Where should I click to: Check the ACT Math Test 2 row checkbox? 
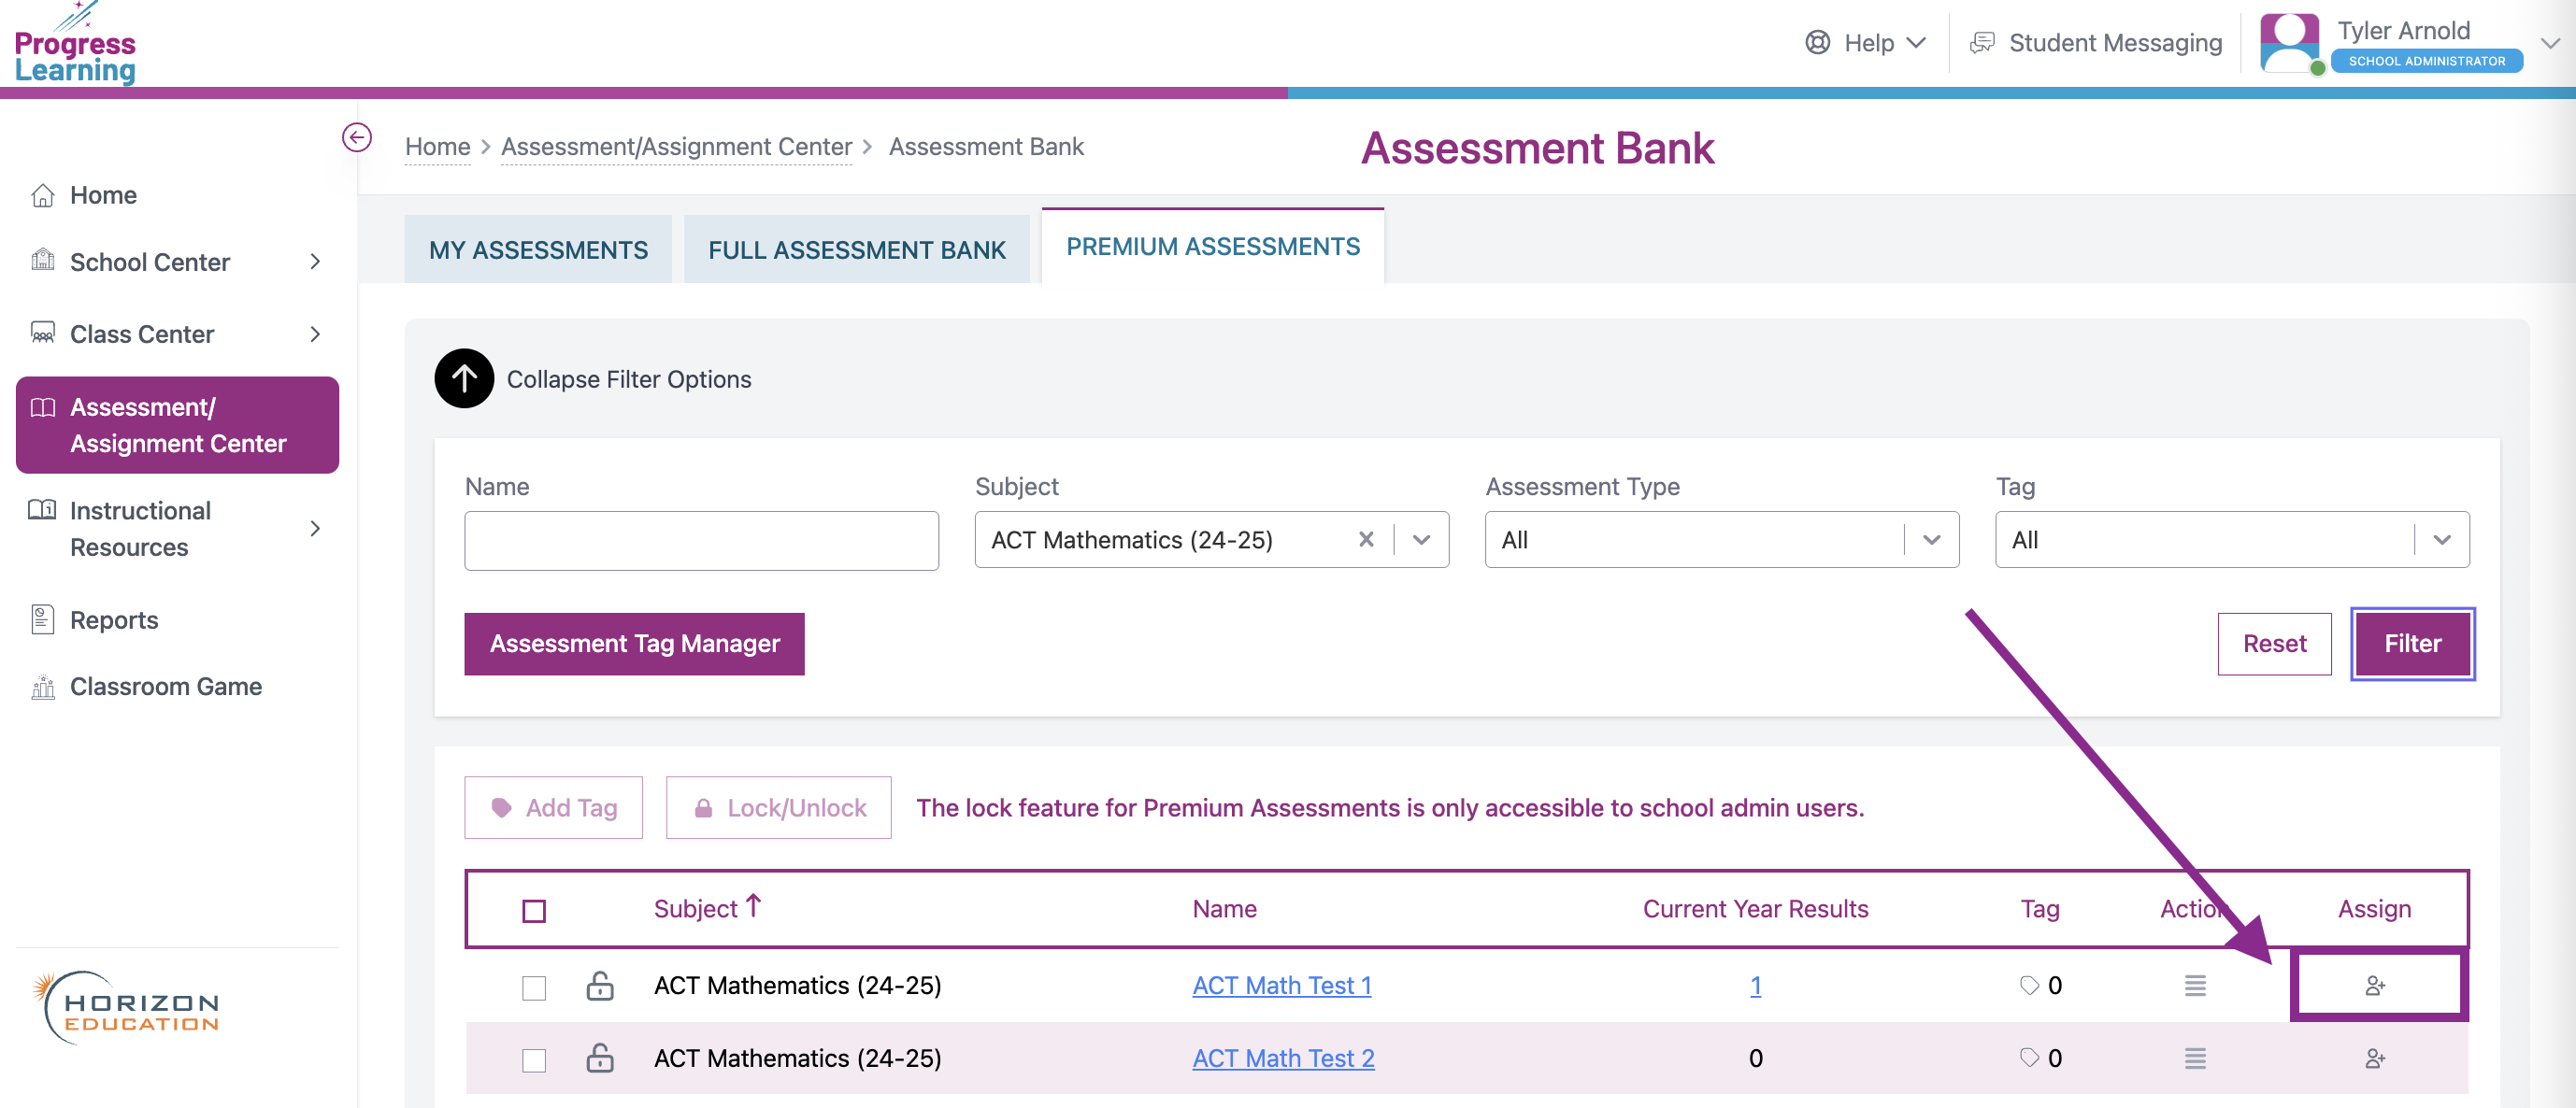point(534,1059)
